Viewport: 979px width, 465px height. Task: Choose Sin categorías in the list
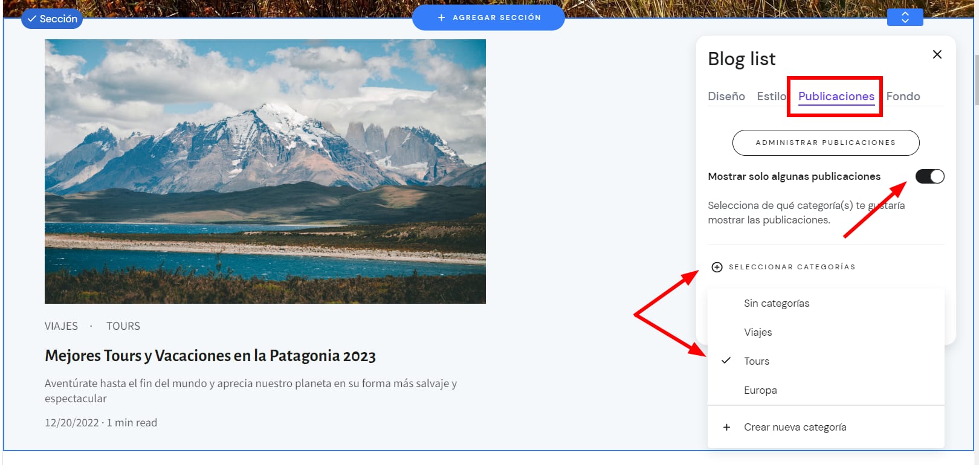point(777,303)
